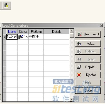105x104 pixels.
Task: Open Help for Load Generators
Action: pyautogui.click(x=88, y=83)
